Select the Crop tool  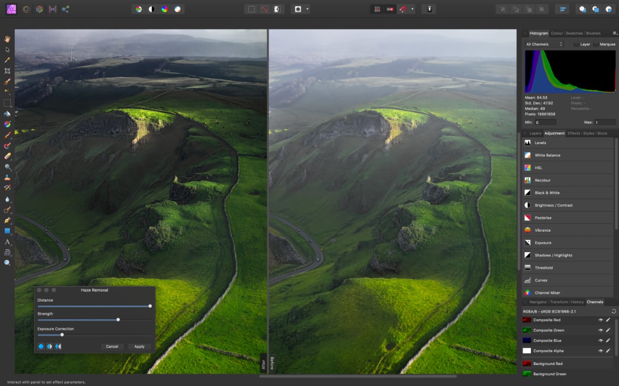[7, 71]
